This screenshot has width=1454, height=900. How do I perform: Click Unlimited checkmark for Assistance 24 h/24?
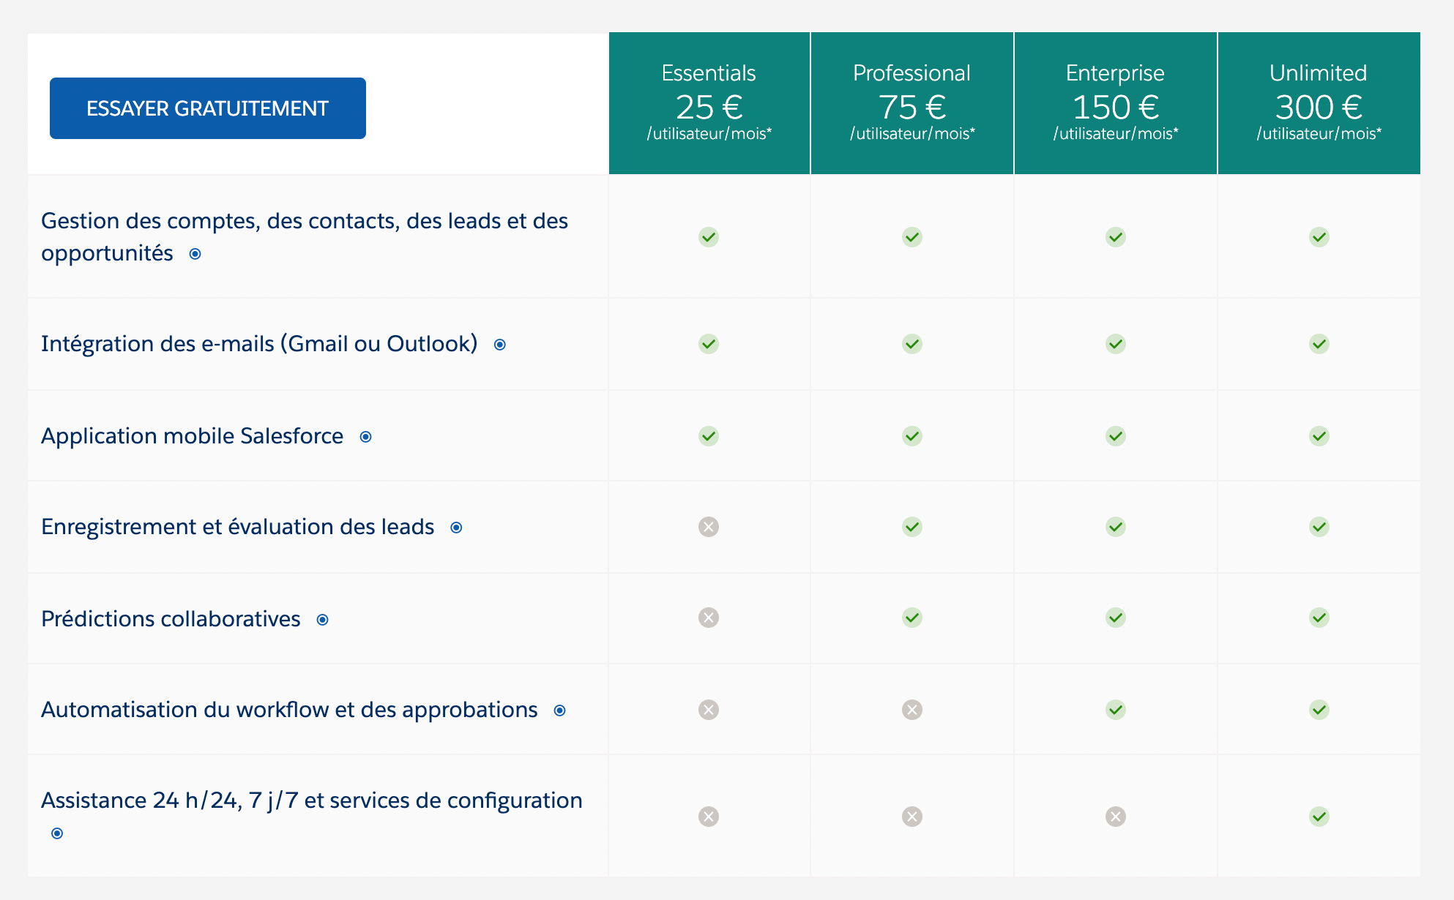pos(1319,817)
